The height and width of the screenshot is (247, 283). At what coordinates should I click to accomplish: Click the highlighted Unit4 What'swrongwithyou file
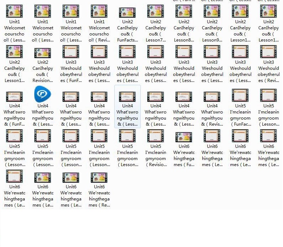[x=128, y=96]
